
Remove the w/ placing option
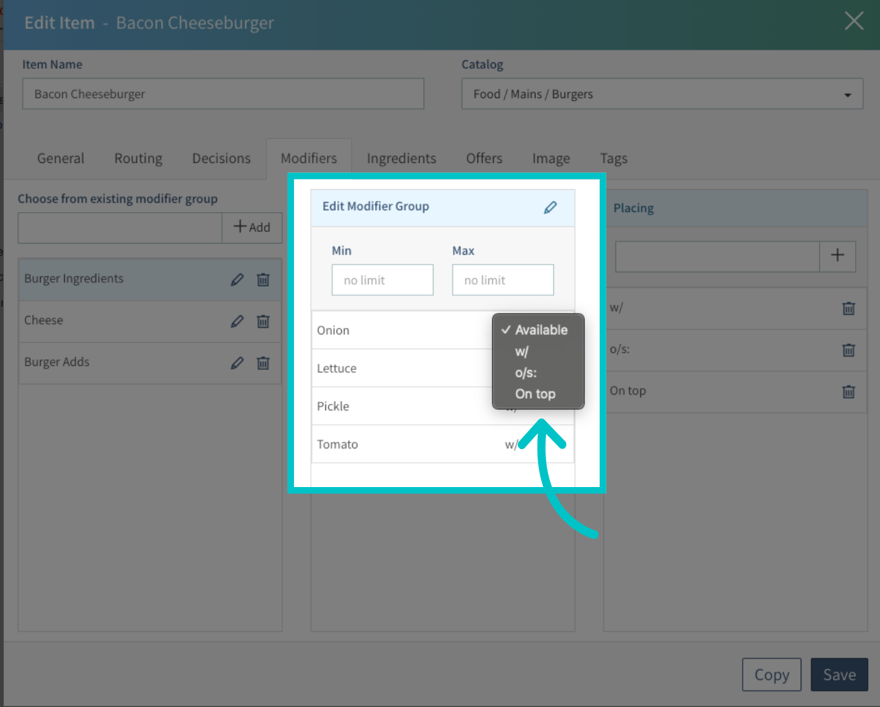848,308
